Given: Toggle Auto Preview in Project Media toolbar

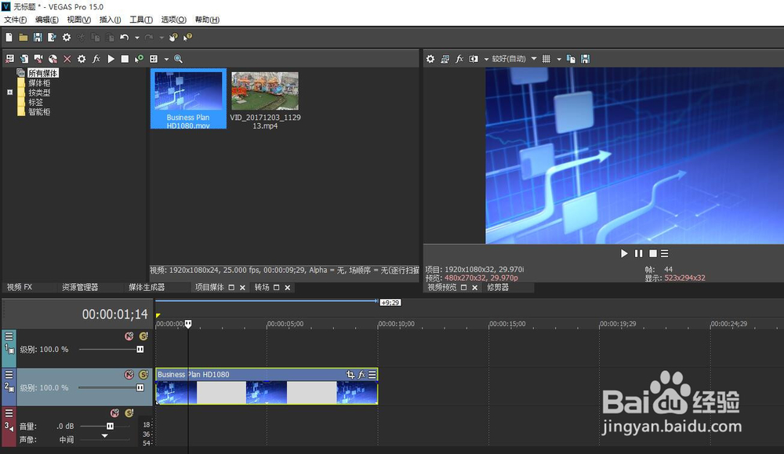Looking at the screenshot, I should (139, 59).
